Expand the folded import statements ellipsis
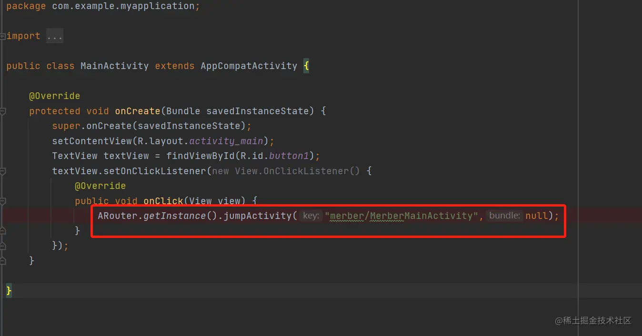Viewport: 642px width, 336px height. pyautogui.click(x=55, y=36)
